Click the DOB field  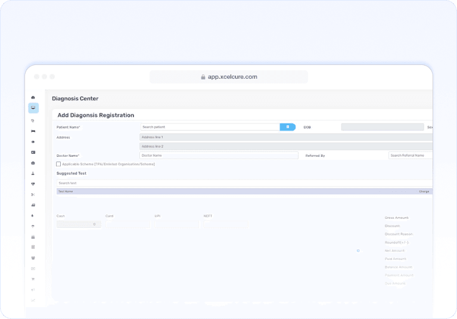pos(383,127)
